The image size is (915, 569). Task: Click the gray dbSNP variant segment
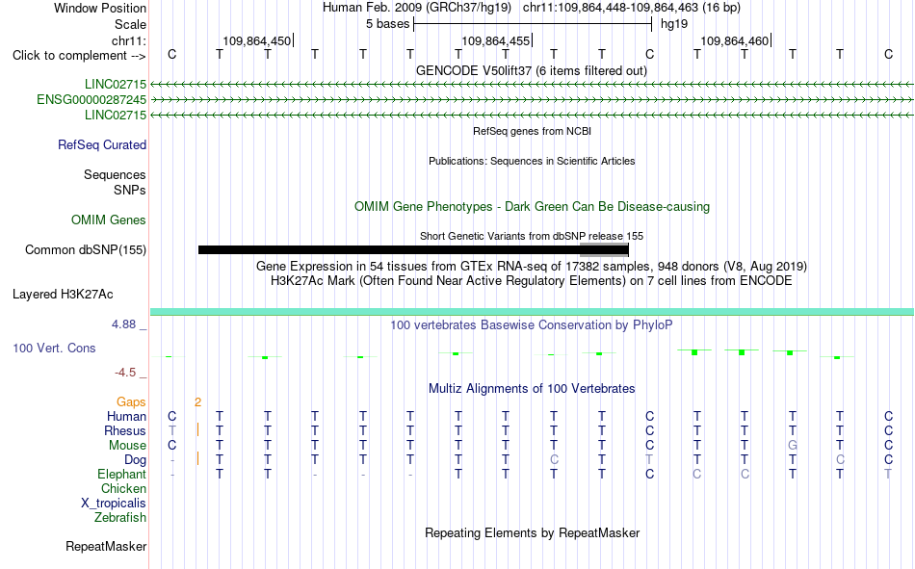pyautogui.click(x=604, y=249)
